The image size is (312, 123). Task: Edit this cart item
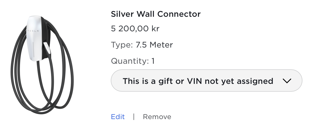point(118,117)
